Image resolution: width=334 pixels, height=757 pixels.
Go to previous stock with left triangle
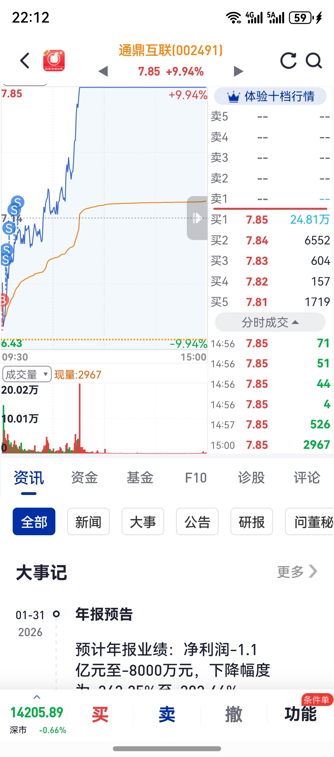pos(103,71)
